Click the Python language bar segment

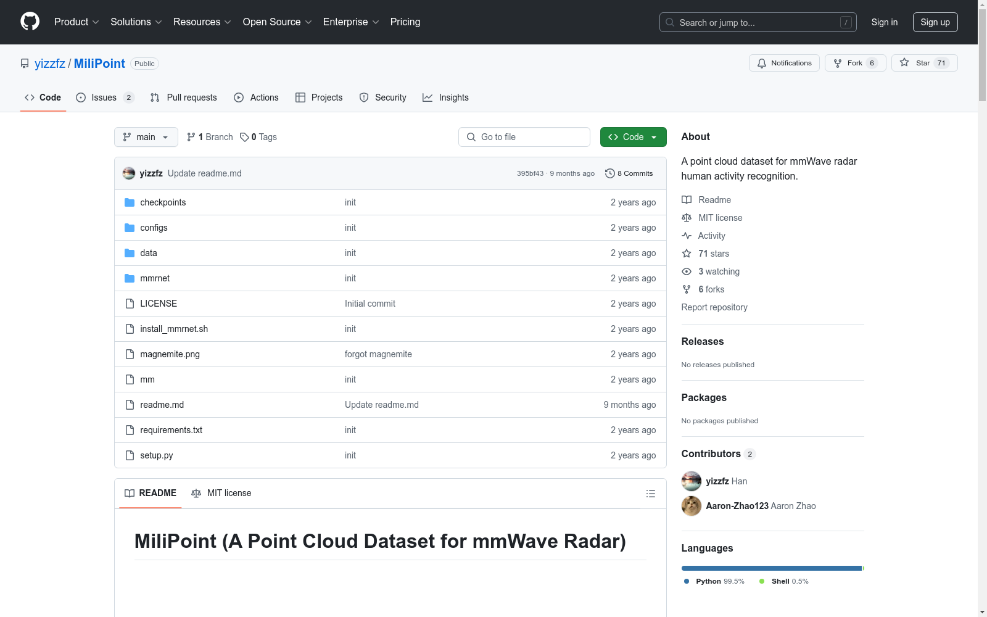[771, 568]
